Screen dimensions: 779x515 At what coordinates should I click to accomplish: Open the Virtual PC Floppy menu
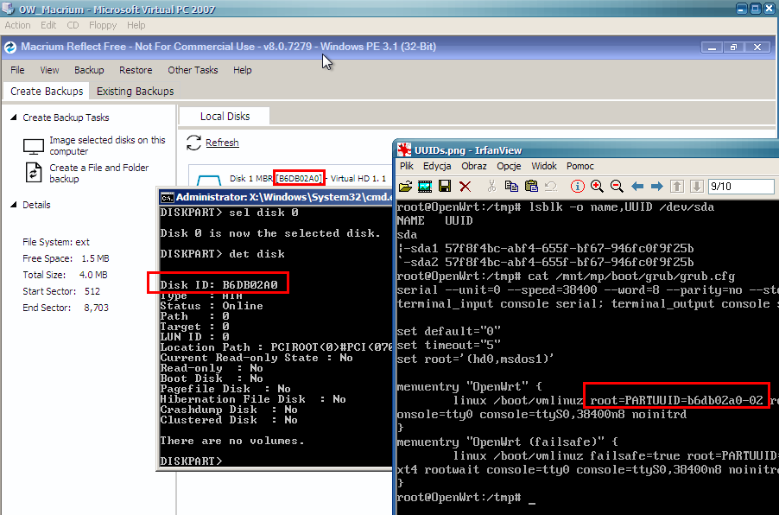[103, 25]
